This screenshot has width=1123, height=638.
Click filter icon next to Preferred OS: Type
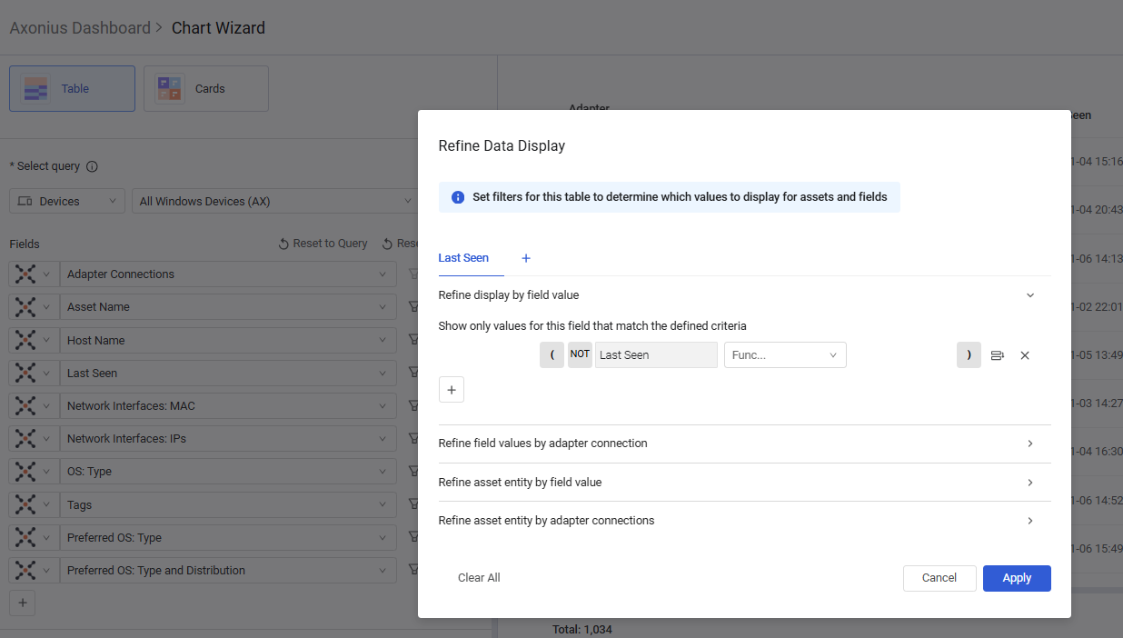[x=412, y=537]
